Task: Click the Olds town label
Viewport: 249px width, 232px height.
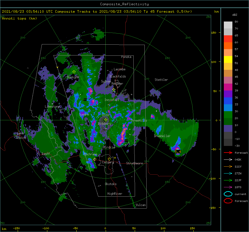Action: pyautogui.click(x=105, y=115)
